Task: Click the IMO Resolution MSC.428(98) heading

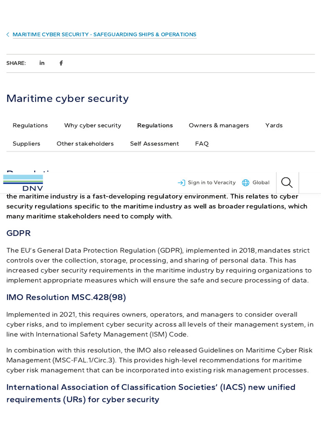Action: point(66,297)
